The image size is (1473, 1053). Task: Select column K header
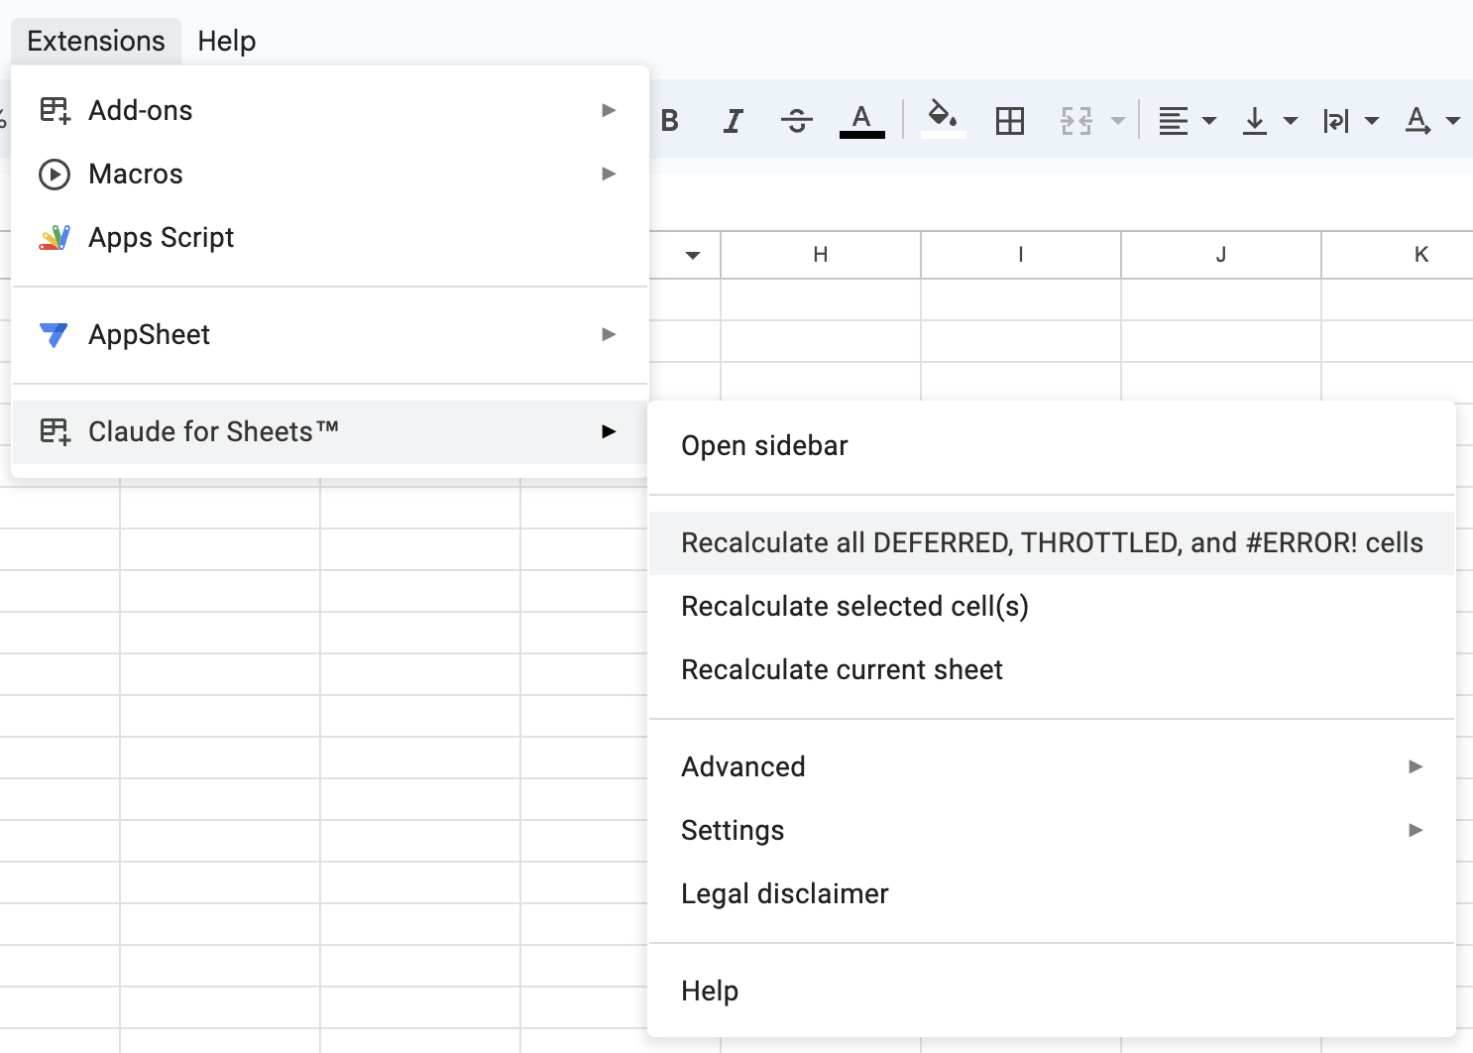1398,255
